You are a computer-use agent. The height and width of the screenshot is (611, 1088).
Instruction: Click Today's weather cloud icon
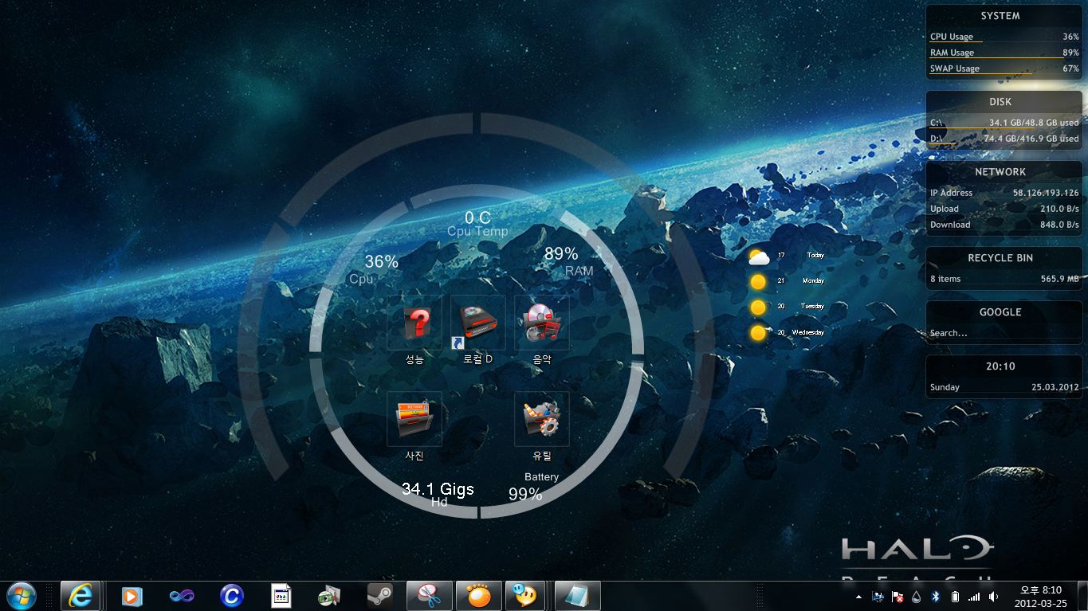tap(759, 257)
